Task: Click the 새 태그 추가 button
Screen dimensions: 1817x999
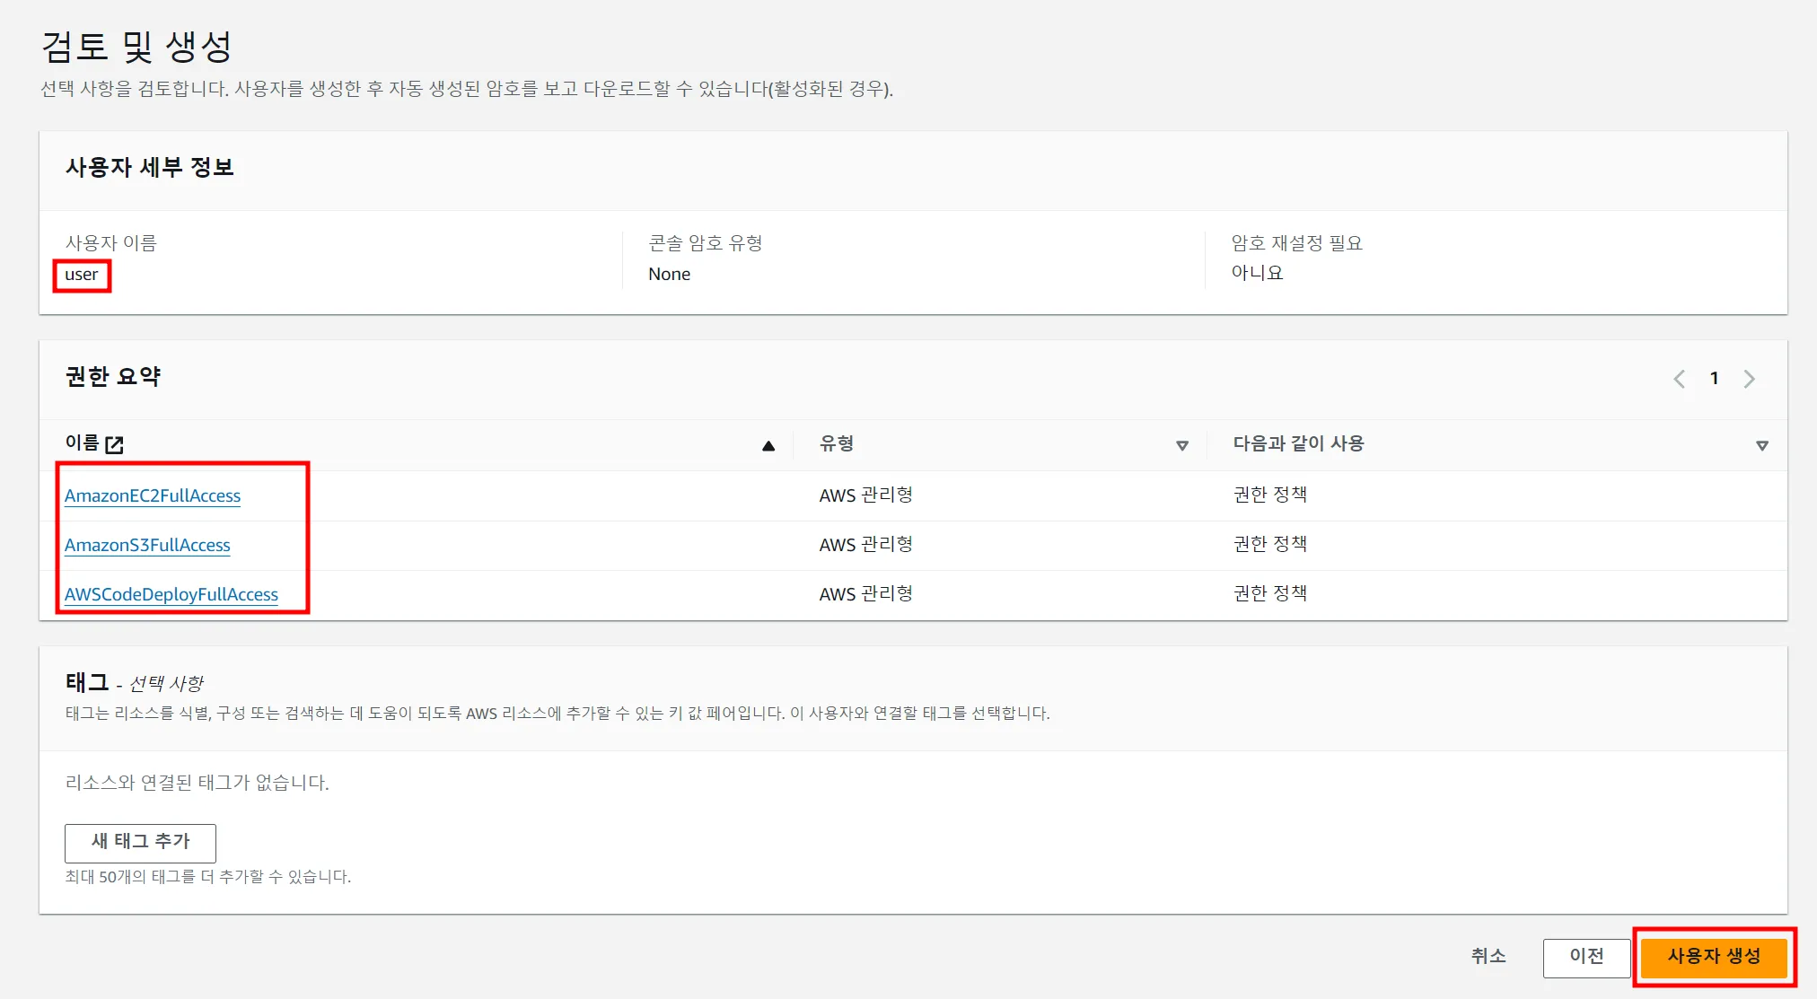Action: pyautogui.click(x=140, y=843)
